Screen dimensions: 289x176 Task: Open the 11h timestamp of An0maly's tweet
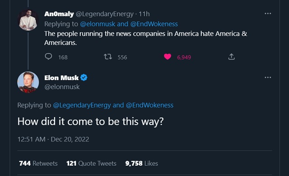(x=144, y=14)
